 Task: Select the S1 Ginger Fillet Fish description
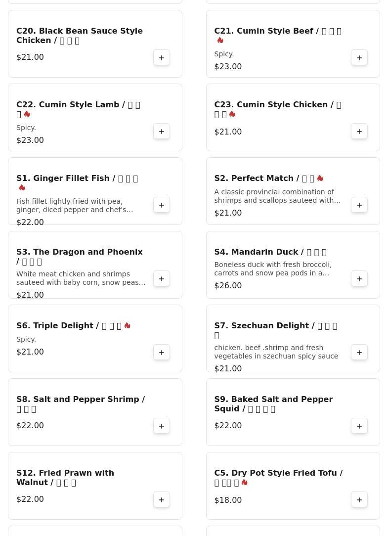(74, 206)
